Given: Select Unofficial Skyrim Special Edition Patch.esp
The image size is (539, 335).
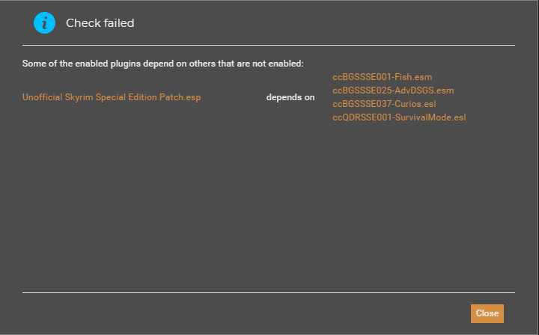Looking at the screenshot, I should pyautogui.click(x=112, y=97).
